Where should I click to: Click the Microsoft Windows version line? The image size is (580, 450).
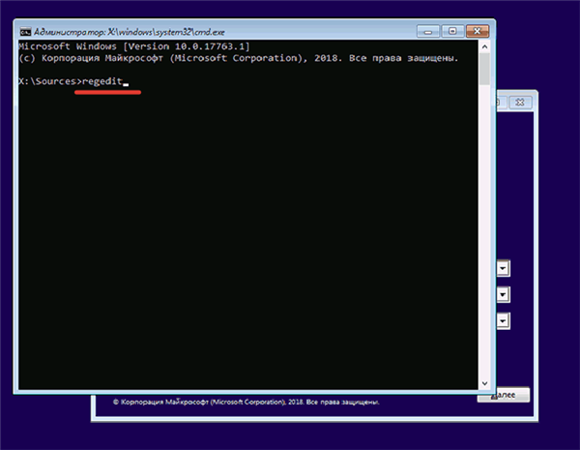[x=134, y=46]
